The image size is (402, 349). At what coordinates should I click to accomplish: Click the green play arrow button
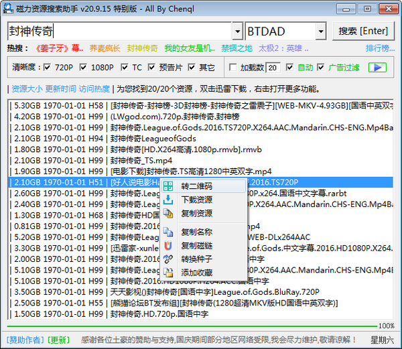377,68
